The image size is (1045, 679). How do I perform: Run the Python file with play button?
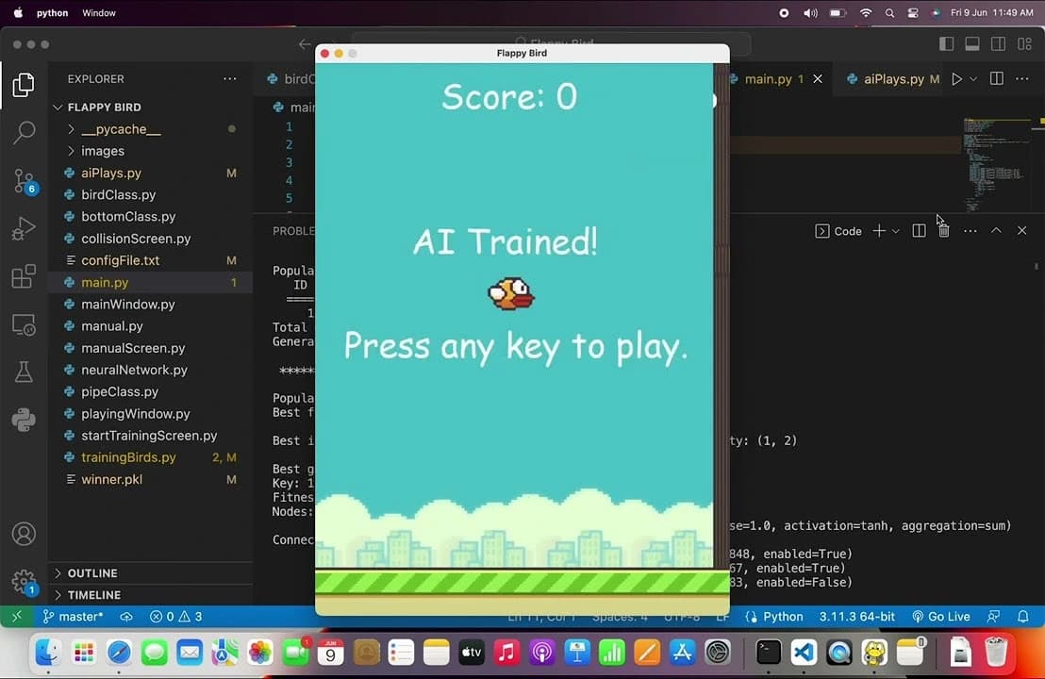(956, 78)
